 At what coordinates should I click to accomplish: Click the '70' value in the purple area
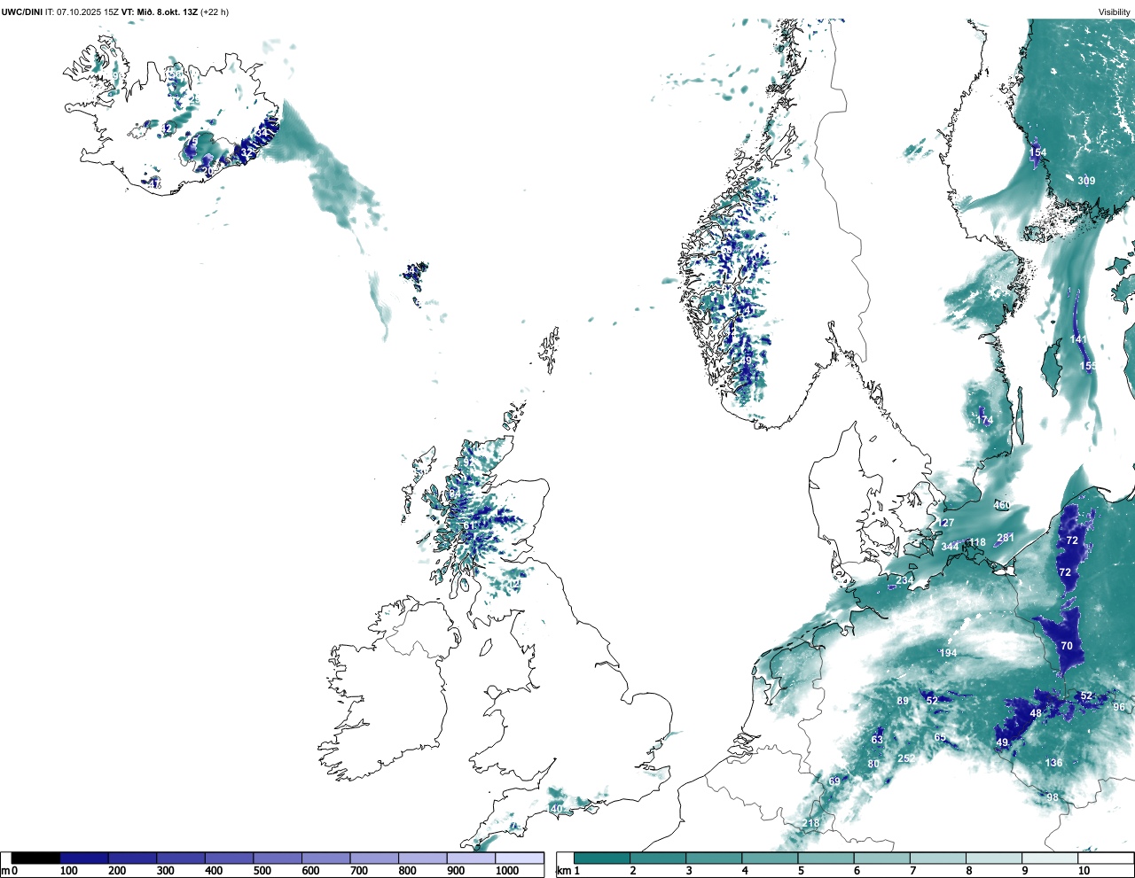pos(1067,646)
